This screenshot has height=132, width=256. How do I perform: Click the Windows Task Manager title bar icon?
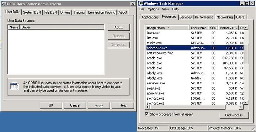click(x=141, y=4)
